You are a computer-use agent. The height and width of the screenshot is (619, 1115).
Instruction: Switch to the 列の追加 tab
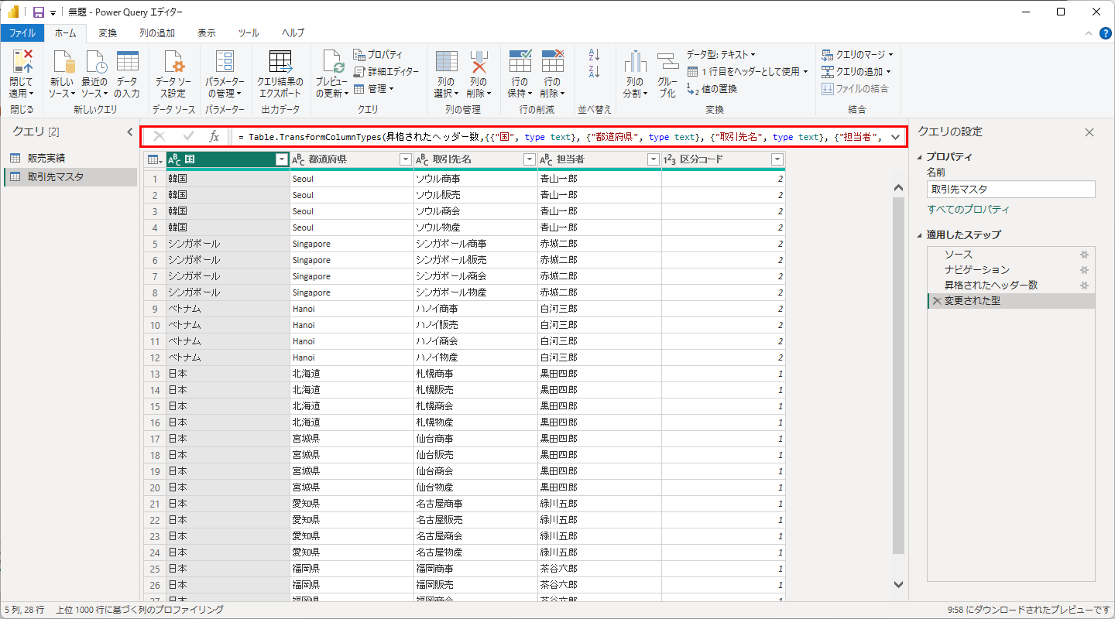coord(157,32)
